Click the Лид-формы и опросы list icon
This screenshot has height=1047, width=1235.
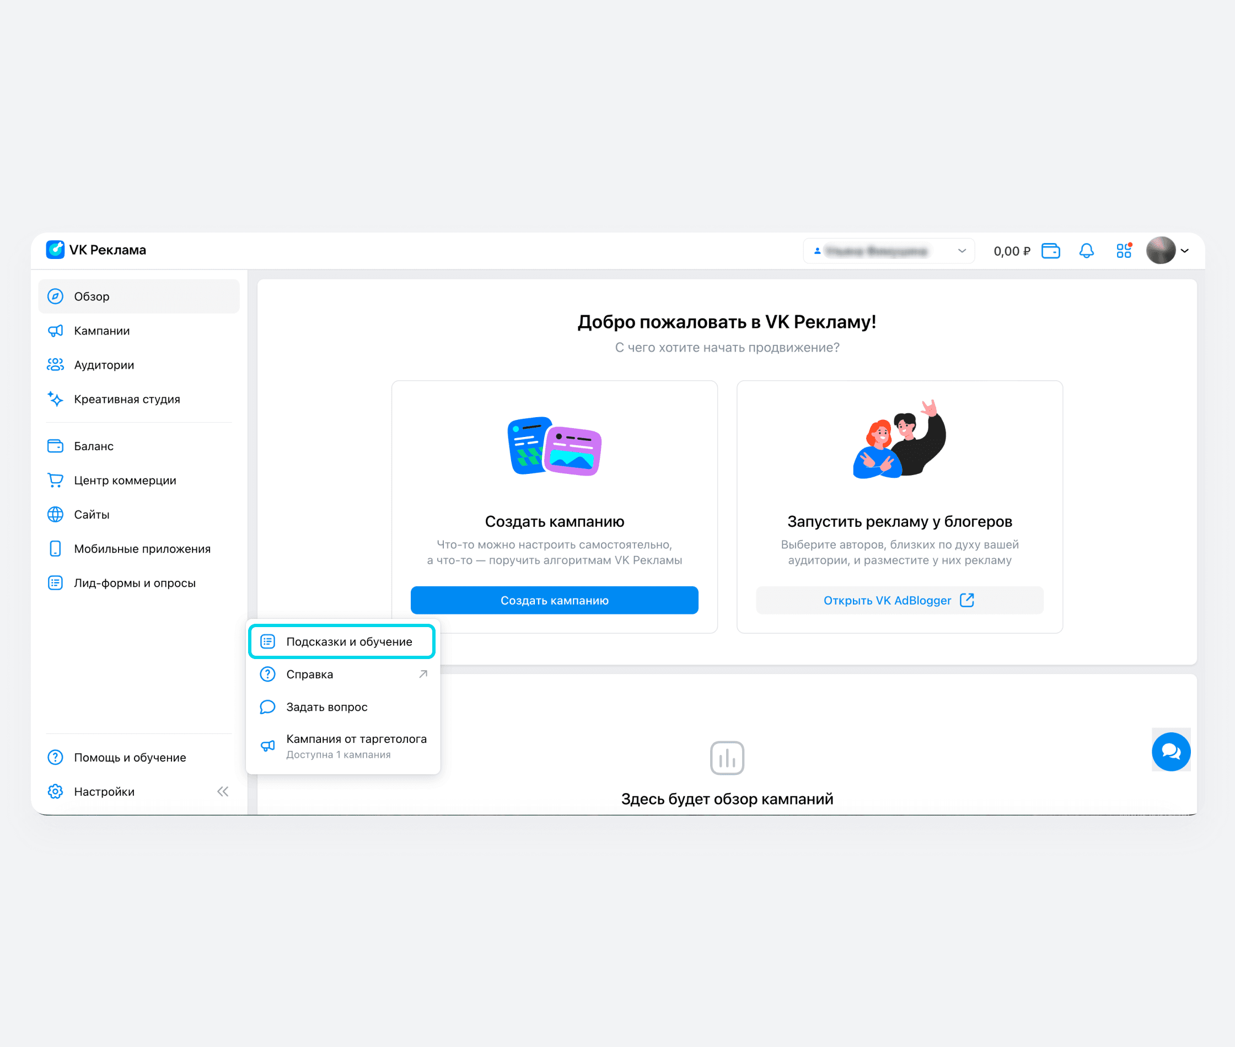55,583
